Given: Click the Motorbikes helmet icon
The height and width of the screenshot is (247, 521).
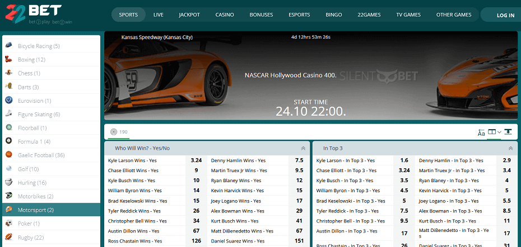Looking at the screenshot, I should 9,196.
